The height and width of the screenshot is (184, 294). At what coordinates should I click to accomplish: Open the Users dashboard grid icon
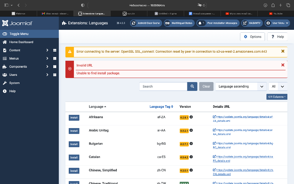(55, 75)
